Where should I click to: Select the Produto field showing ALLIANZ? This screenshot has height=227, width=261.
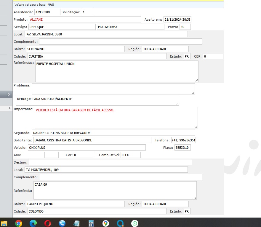85,19
